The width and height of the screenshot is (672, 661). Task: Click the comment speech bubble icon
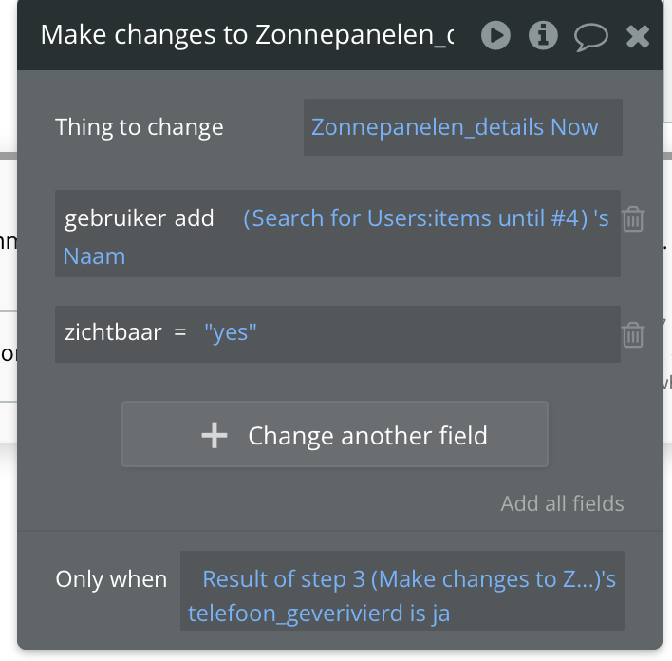tap(590, 37)
